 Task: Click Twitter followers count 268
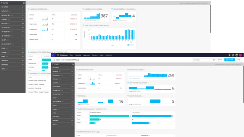(x=171, y=75)
